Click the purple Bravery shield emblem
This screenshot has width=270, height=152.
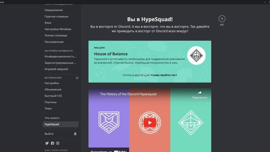(109, 122)
